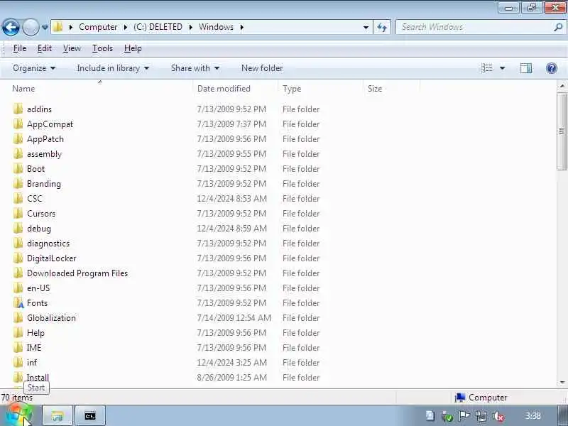Open Include in library dropdown

(113, 68)
